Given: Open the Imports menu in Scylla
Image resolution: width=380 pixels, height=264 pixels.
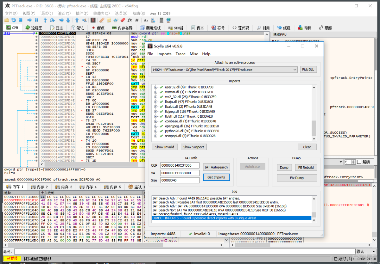Looking at the screenshot, I should click(164, 54).
